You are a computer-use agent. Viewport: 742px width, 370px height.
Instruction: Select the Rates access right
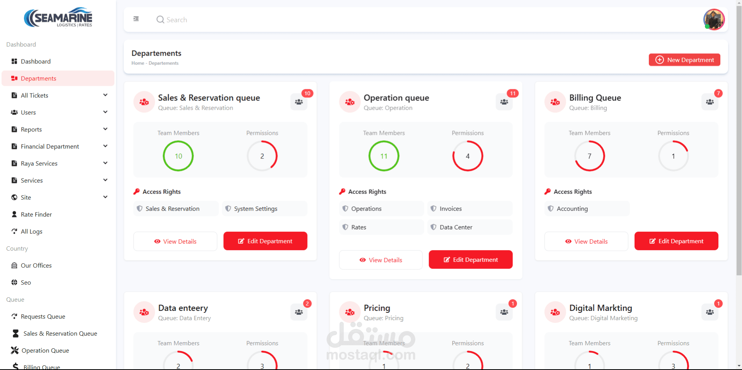(381, 227)
